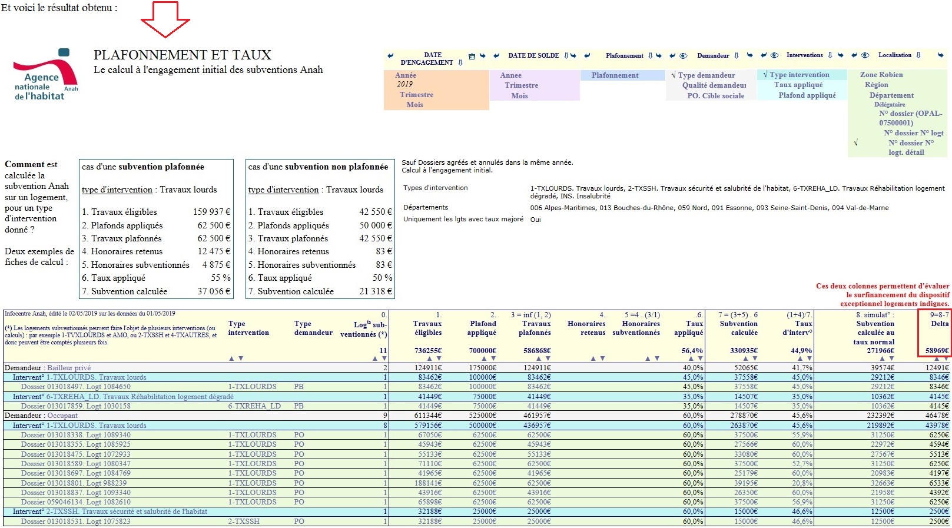Image resolution: width=952 pixels, height=528 pixels.
Task: Click the right arrow after Plafonnement header
Action: (659, 55)
